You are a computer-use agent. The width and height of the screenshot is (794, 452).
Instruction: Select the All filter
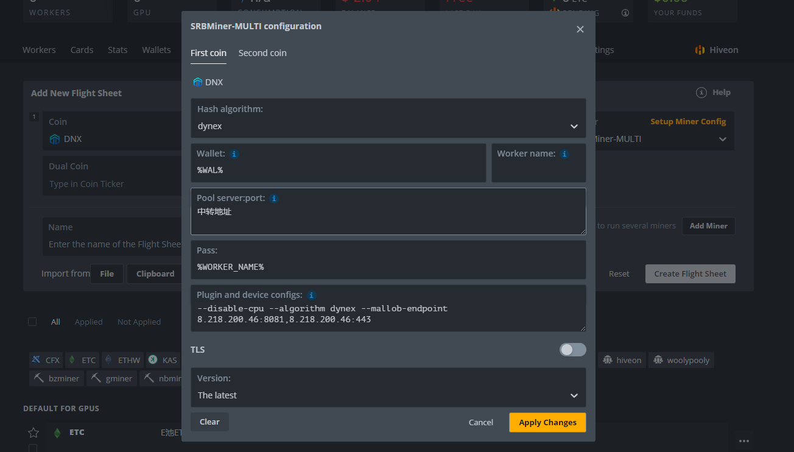tap(55, 322)
